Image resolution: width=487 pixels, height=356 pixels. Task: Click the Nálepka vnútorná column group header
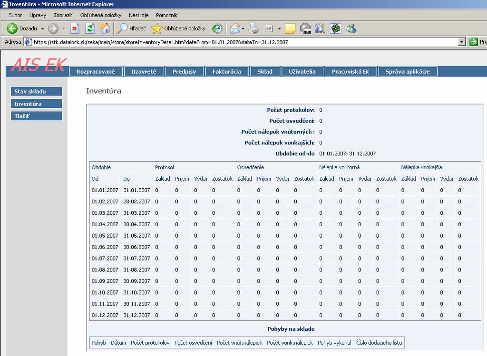coord(339,167)
